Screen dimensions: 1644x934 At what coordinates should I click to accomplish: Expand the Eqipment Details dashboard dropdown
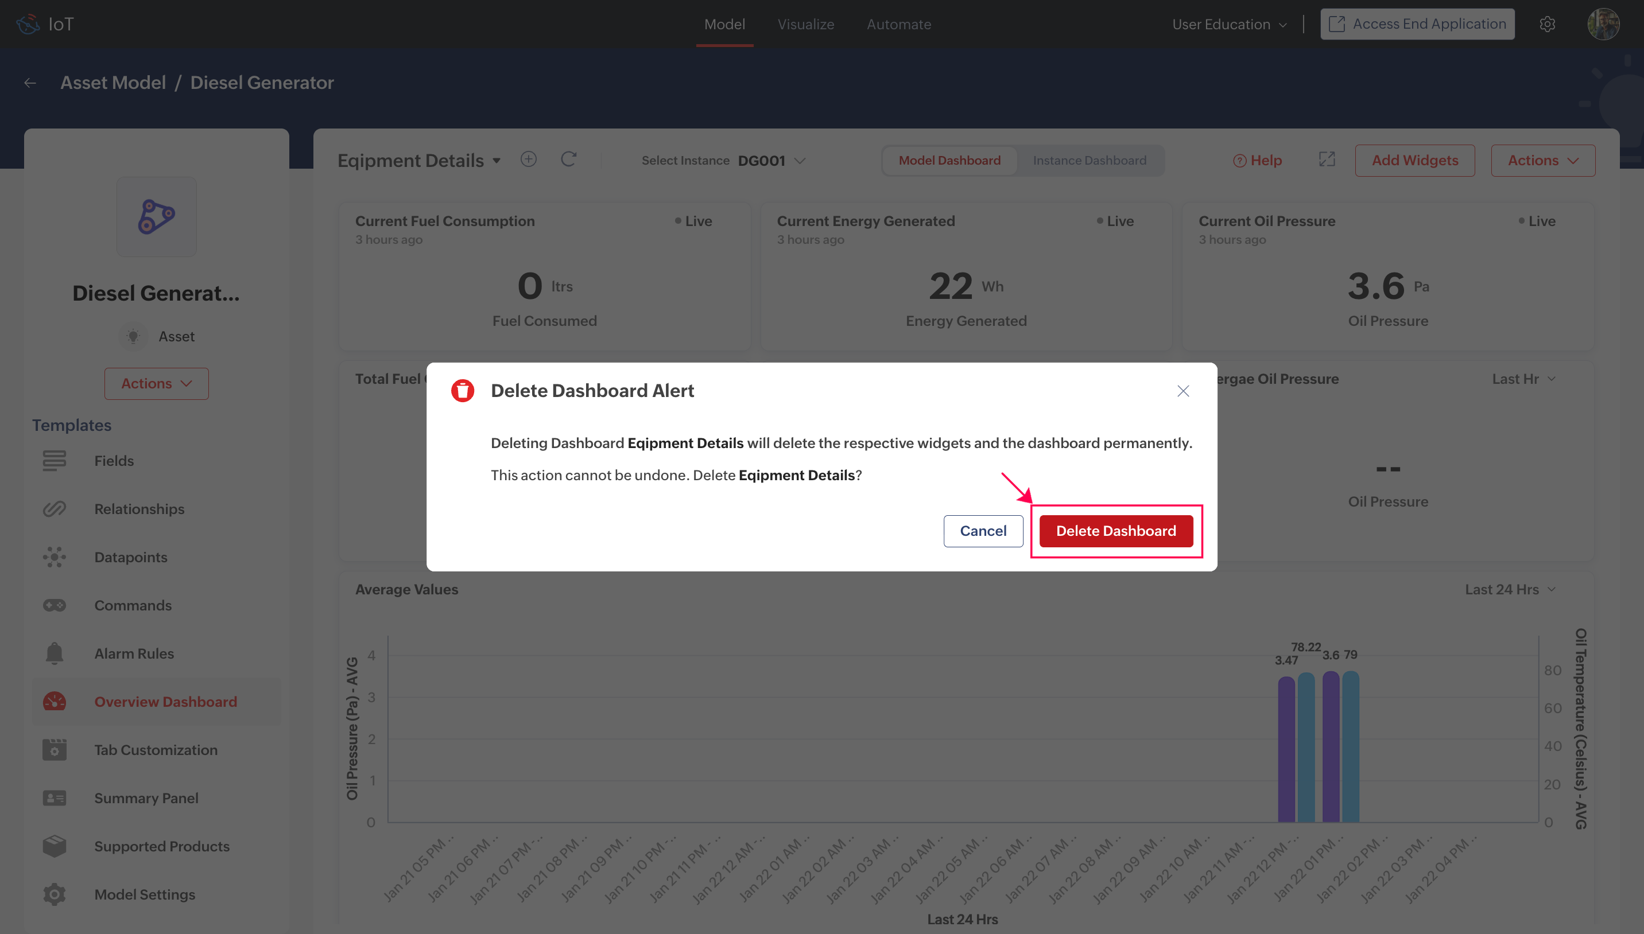496,161
